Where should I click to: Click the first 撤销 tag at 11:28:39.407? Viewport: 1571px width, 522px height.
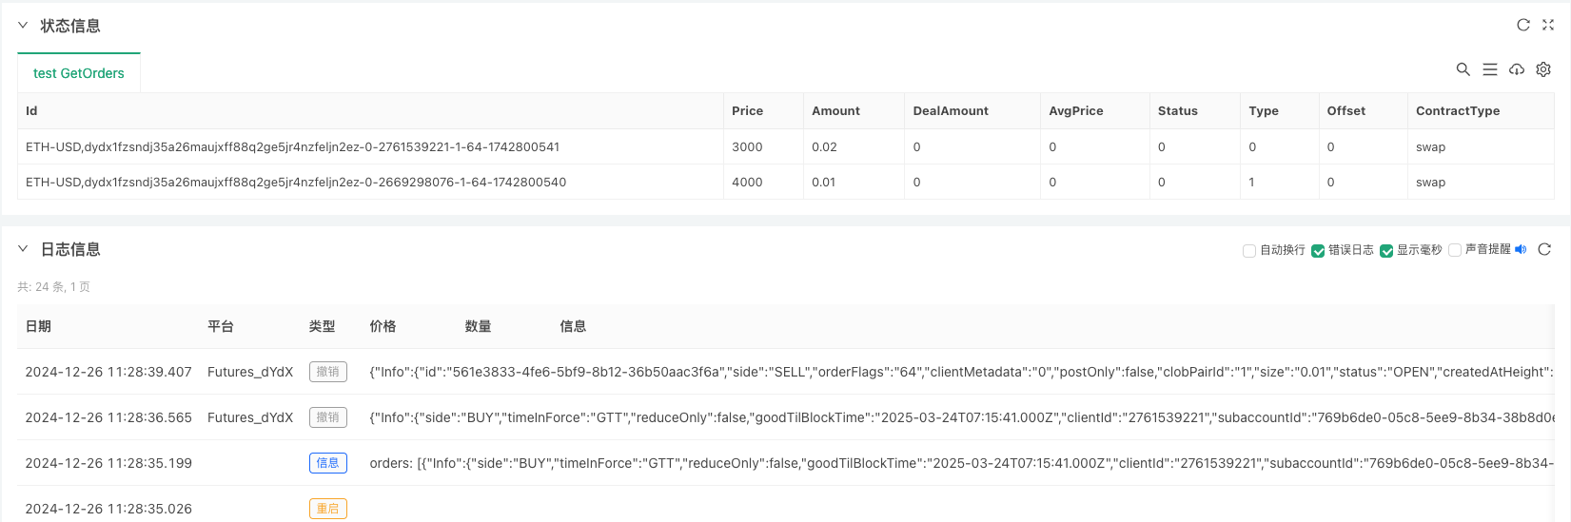coord(327,372)
